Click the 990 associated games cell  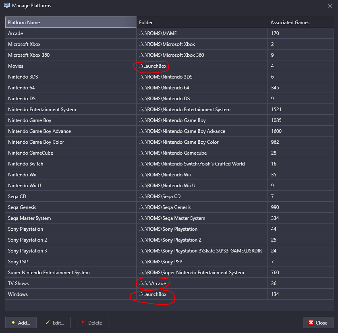pos(301,207)
